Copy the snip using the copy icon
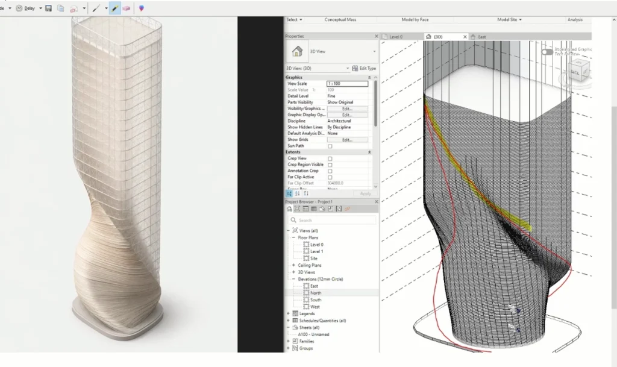Screen dimensions: 617x367 (61, 8)
